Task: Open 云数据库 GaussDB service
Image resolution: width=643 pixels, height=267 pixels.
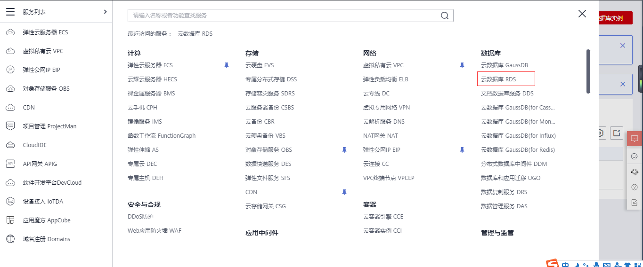Action: pos(505,65)
